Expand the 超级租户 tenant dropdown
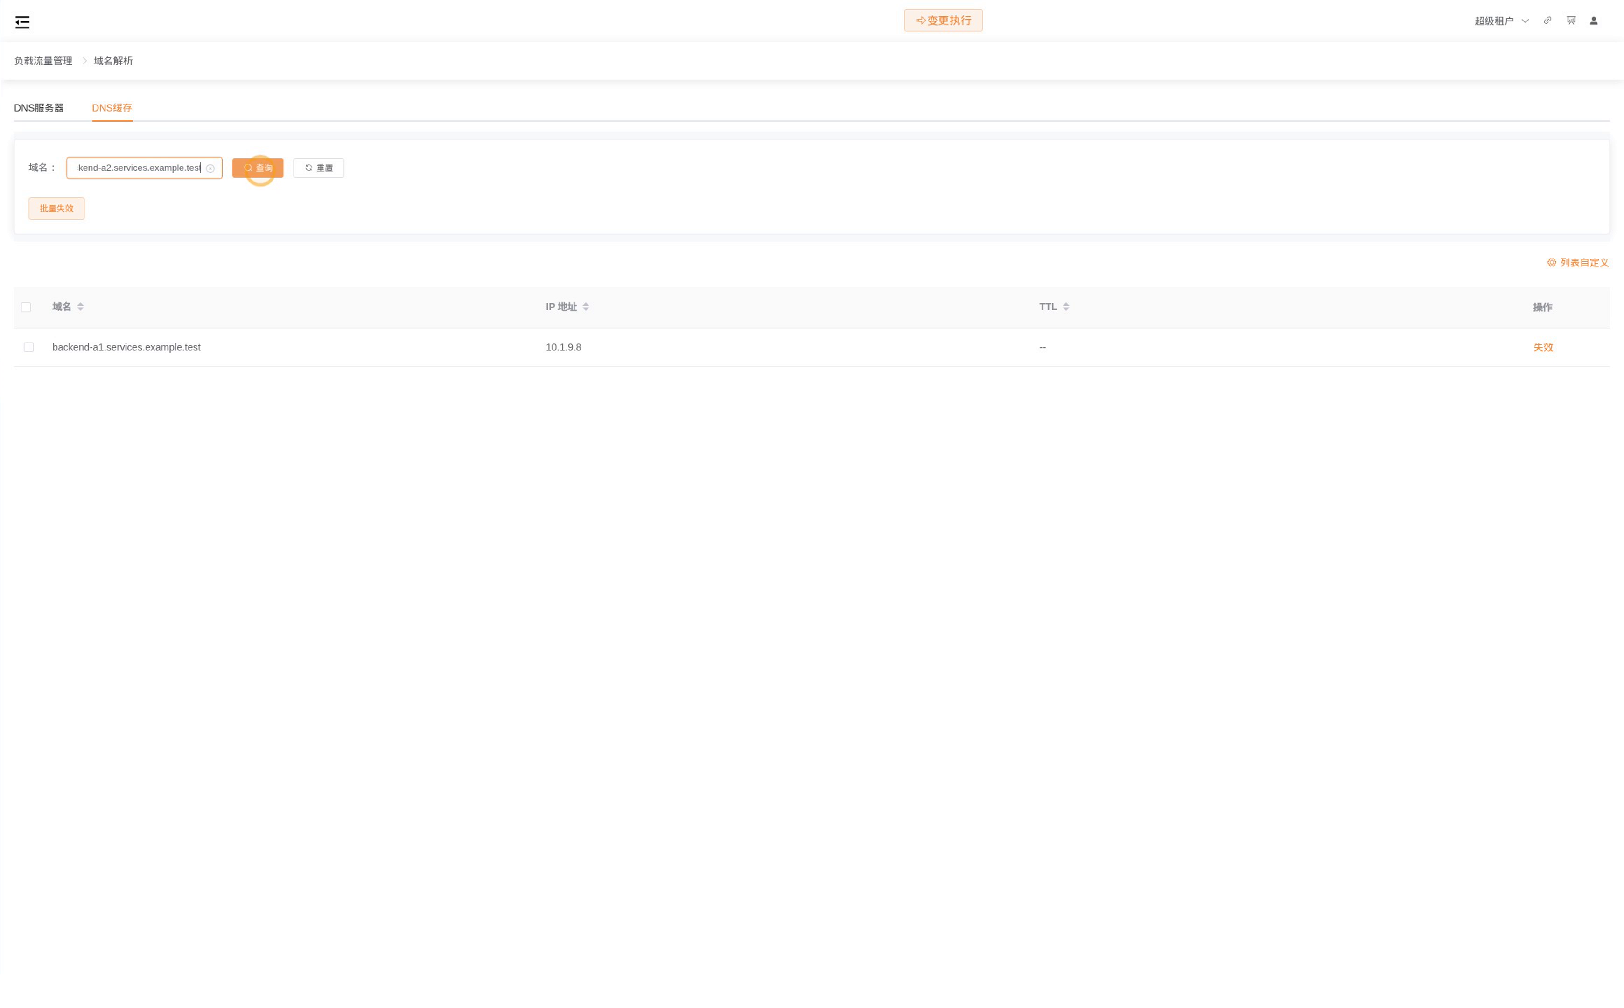 click(1501, 21)
